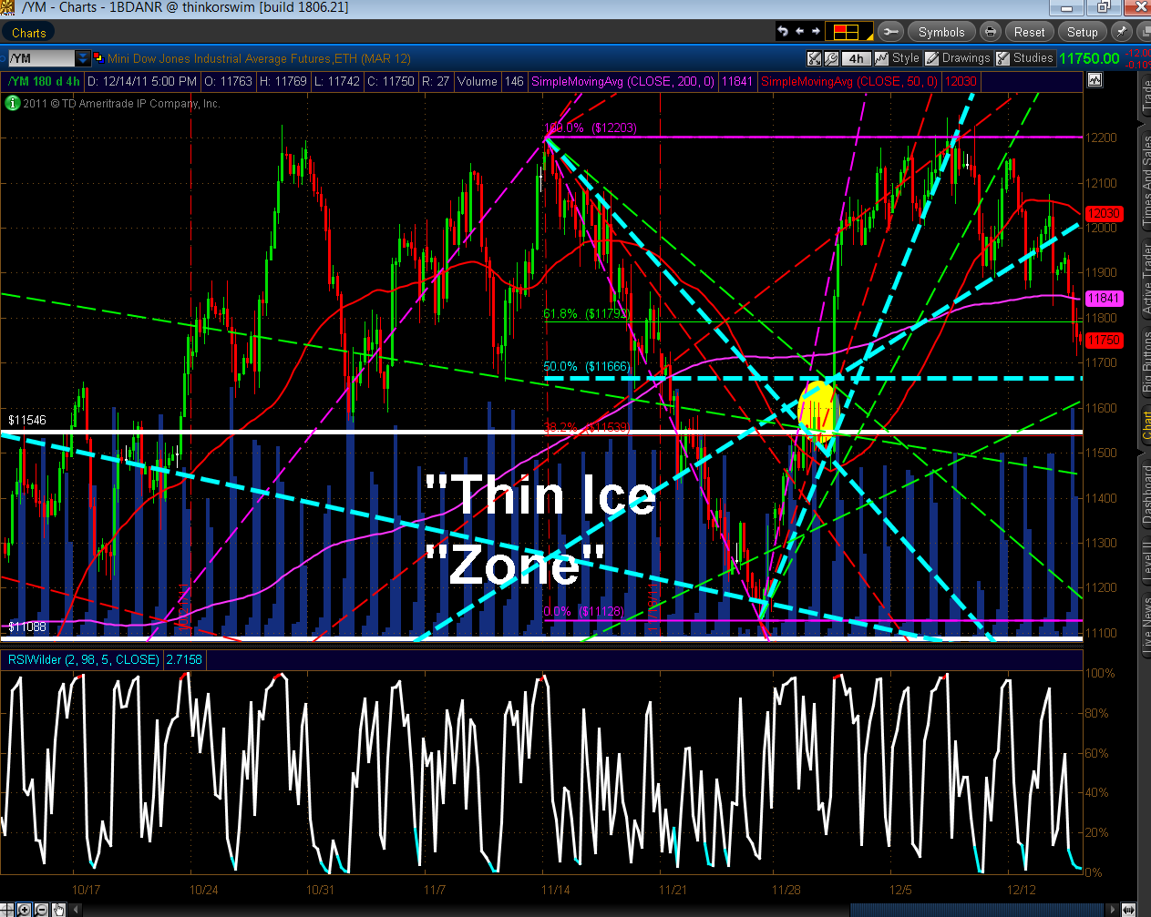Type in the /YM symbol field
This screenshot has height=917, width=1151.
point(41,58)
